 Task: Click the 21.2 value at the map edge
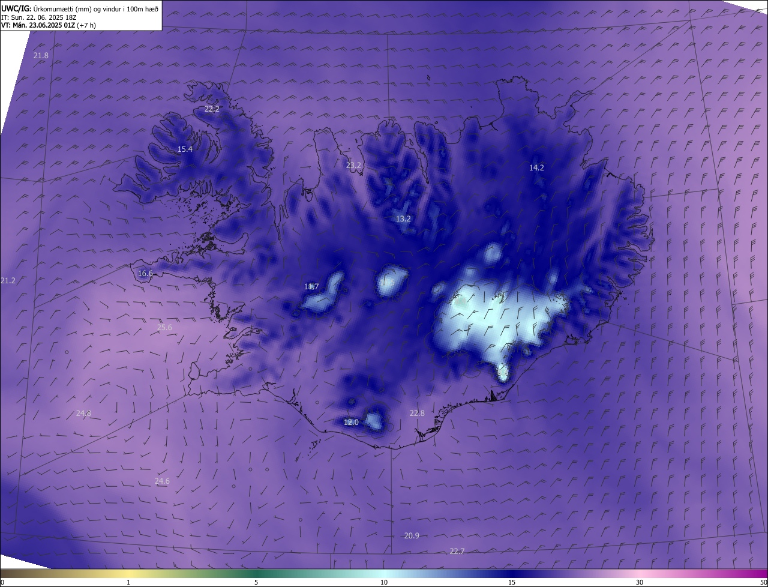click(x=8, y=281)
